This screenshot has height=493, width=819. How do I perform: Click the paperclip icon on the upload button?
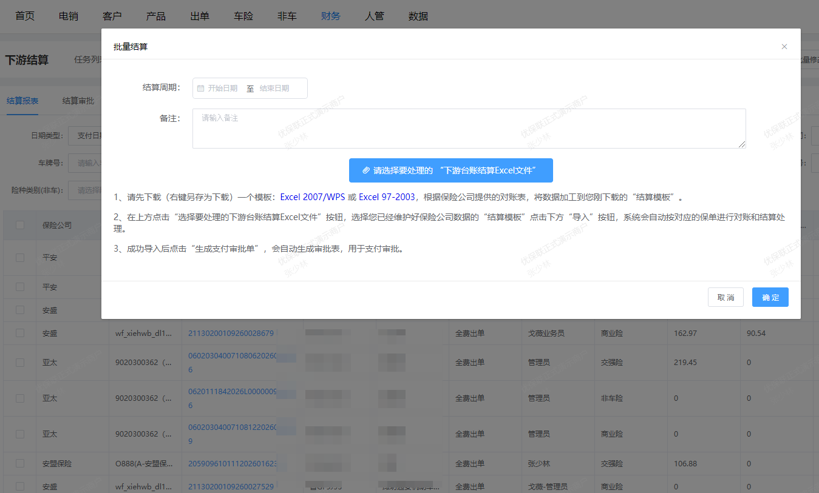point(366,170)
